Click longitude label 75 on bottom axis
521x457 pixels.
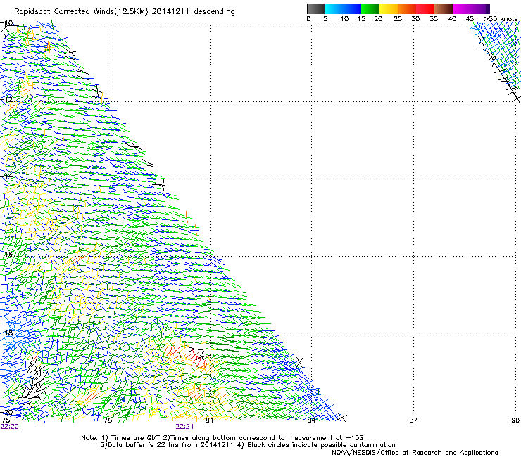(6, 420)
